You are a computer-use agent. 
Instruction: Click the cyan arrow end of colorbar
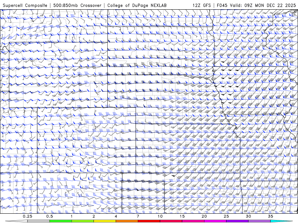click(x=282, y=221)
